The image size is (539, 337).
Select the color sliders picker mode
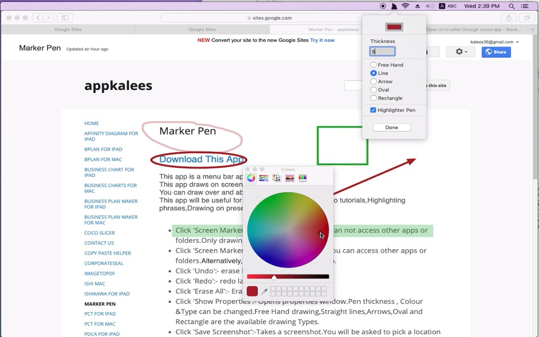pyautogui.click(x=264, y=178)
